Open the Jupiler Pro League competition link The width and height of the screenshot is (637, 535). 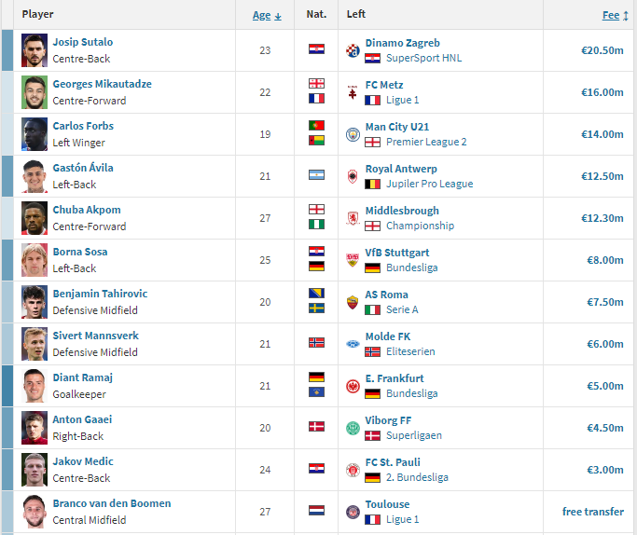[430, 184]
